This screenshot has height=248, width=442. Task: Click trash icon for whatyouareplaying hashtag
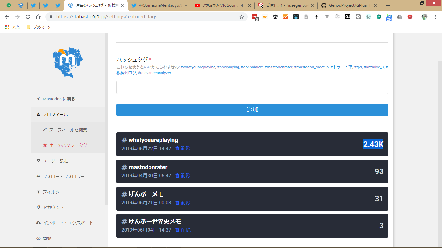point(177,149)
